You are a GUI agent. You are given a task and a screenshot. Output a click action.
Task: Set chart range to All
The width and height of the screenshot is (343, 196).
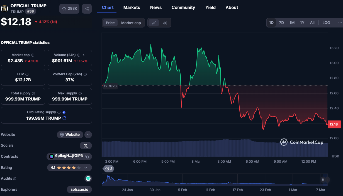[312, 23]
